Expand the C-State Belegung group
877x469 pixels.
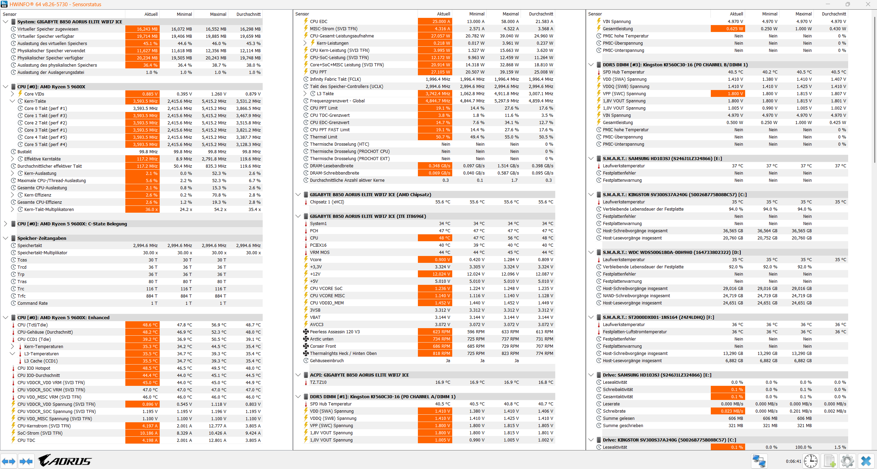[x=5, y=224]
